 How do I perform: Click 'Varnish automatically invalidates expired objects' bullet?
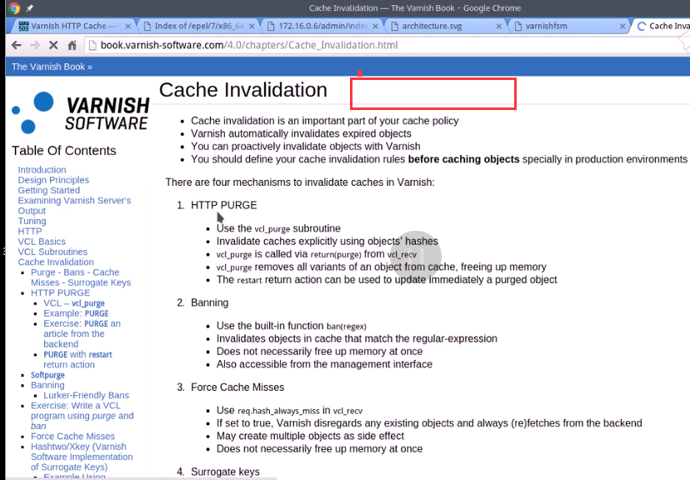coord(301,133)
